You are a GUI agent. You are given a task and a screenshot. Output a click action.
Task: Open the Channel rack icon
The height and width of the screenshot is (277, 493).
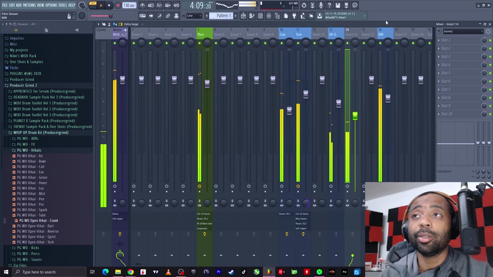pyautogui.click(x=260, y=16)
